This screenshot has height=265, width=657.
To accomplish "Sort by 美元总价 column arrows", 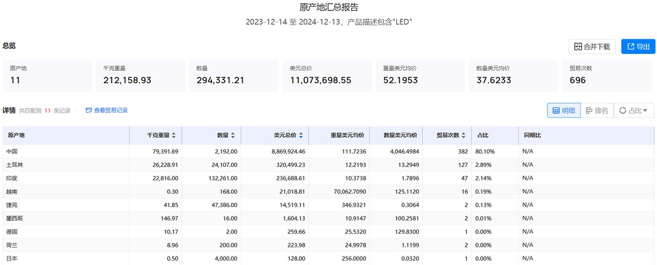I will coord(300,135).
